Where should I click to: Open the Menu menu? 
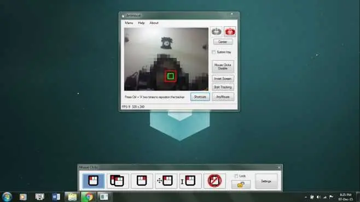click(129, 23)
